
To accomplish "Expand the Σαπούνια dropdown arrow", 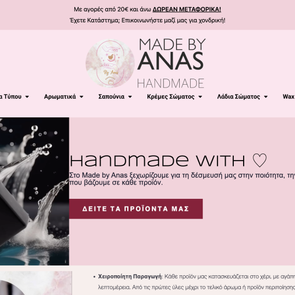I will 130,97.
